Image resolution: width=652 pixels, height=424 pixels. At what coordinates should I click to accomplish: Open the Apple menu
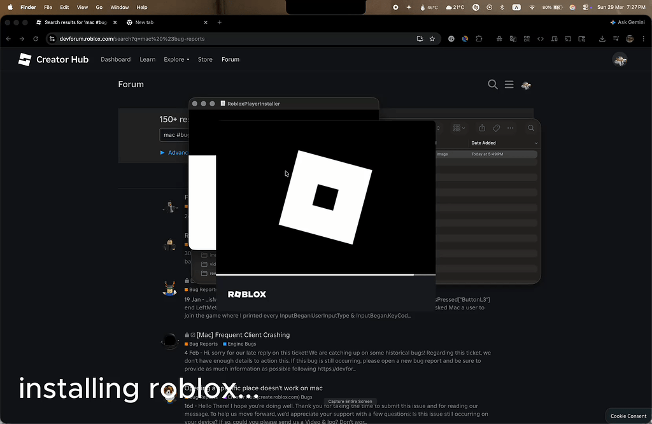click(x=10, y=7)
